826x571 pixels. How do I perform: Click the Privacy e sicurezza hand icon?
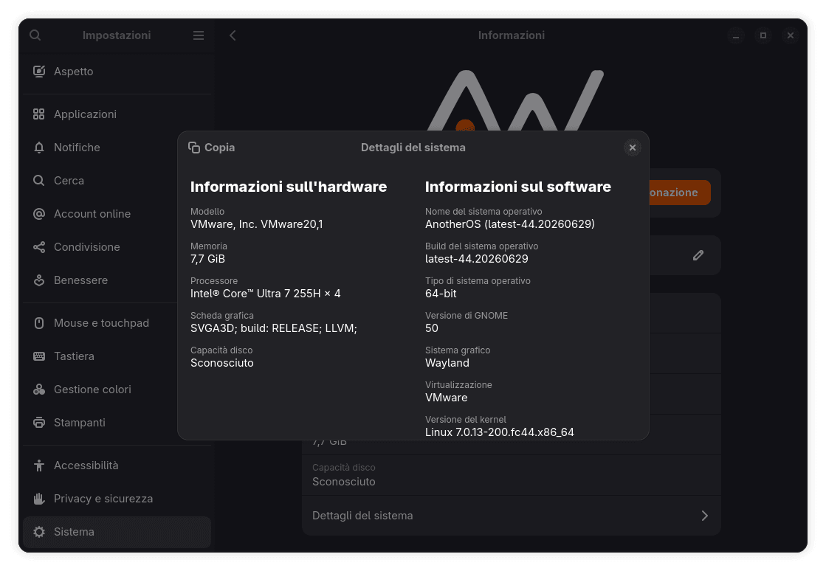(39, 499)
